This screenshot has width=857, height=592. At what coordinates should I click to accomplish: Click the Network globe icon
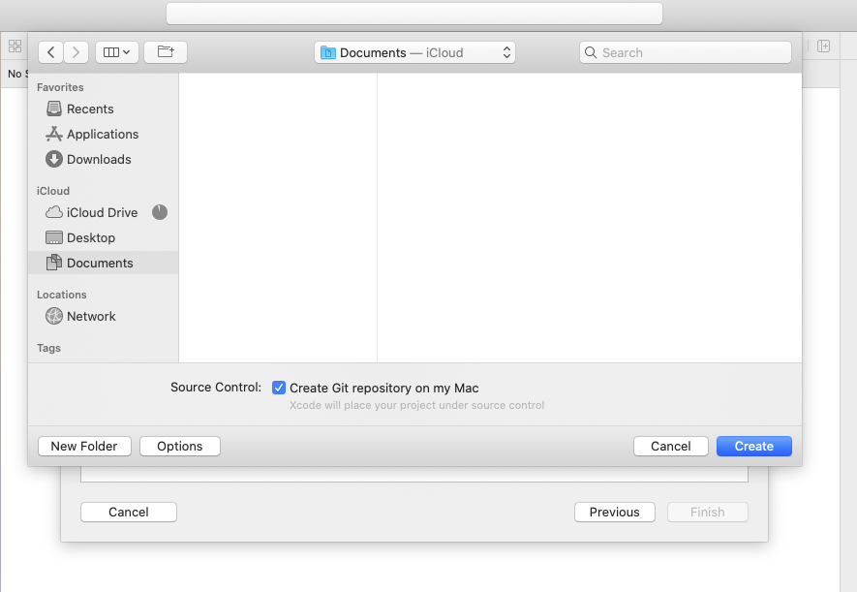pos(53,316)
